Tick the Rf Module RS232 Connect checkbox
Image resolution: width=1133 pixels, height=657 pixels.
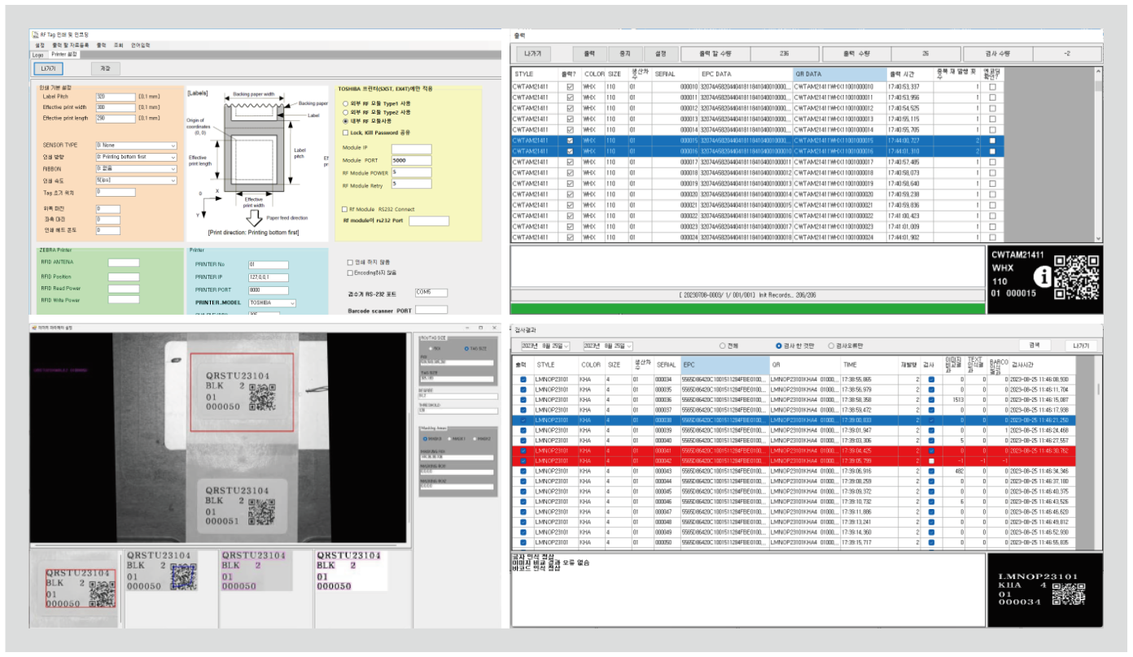[345, 209]
